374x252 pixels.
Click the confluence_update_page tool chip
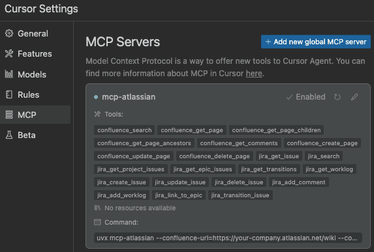(134, 156)
